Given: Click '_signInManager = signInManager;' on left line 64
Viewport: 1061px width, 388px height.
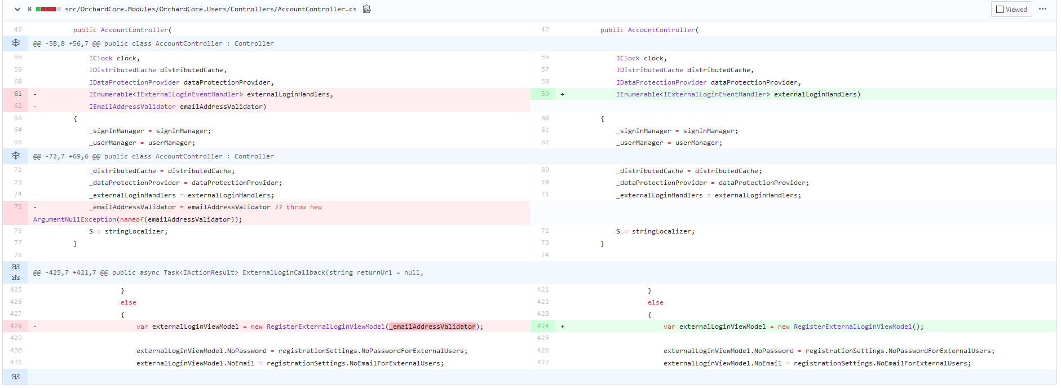Looking at the screenshot, I should pyautogui.click(x=150, y=131).
